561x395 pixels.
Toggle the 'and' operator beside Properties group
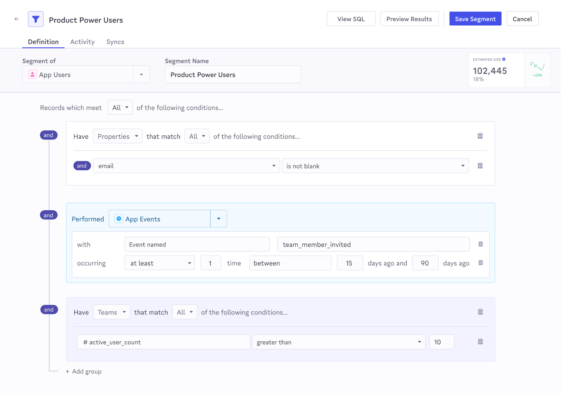48,135
